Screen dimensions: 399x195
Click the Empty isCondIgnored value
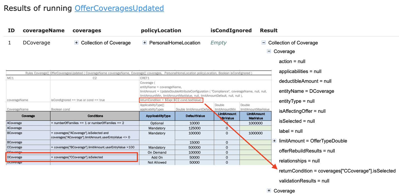[x=218, y=43]
